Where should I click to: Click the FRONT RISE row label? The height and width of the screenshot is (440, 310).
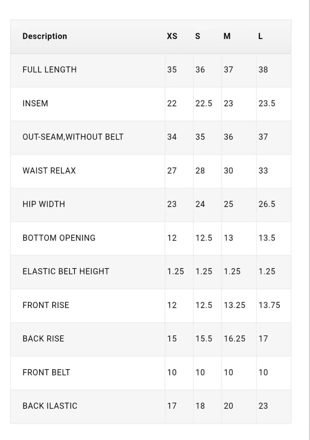(46, 305)
